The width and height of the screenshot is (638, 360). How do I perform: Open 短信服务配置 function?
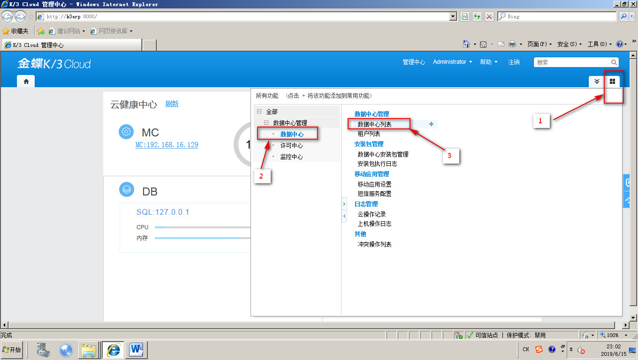pos(374,194)
